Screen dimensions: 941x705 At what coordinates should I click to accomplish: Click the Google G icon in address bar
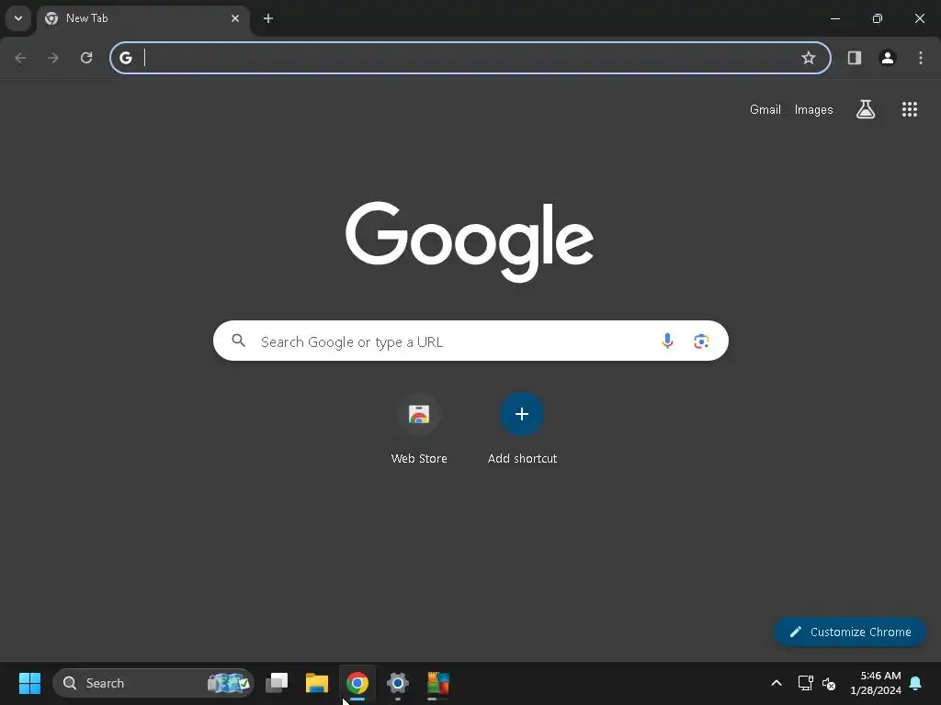[125, 58]
